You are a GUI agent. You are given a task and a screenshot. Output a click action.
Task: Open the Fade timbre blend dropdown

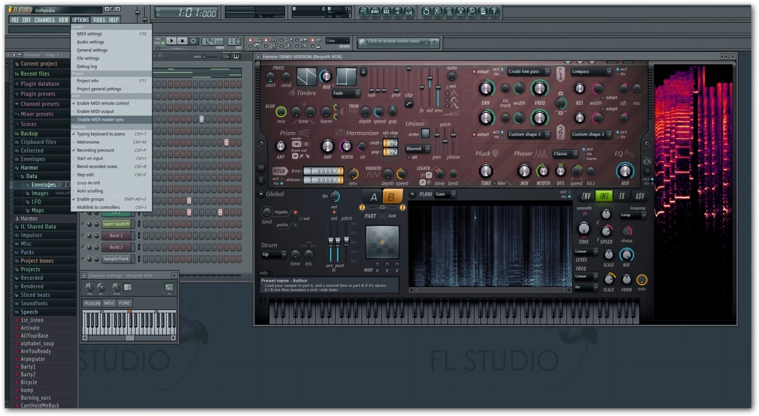point(346,93)
